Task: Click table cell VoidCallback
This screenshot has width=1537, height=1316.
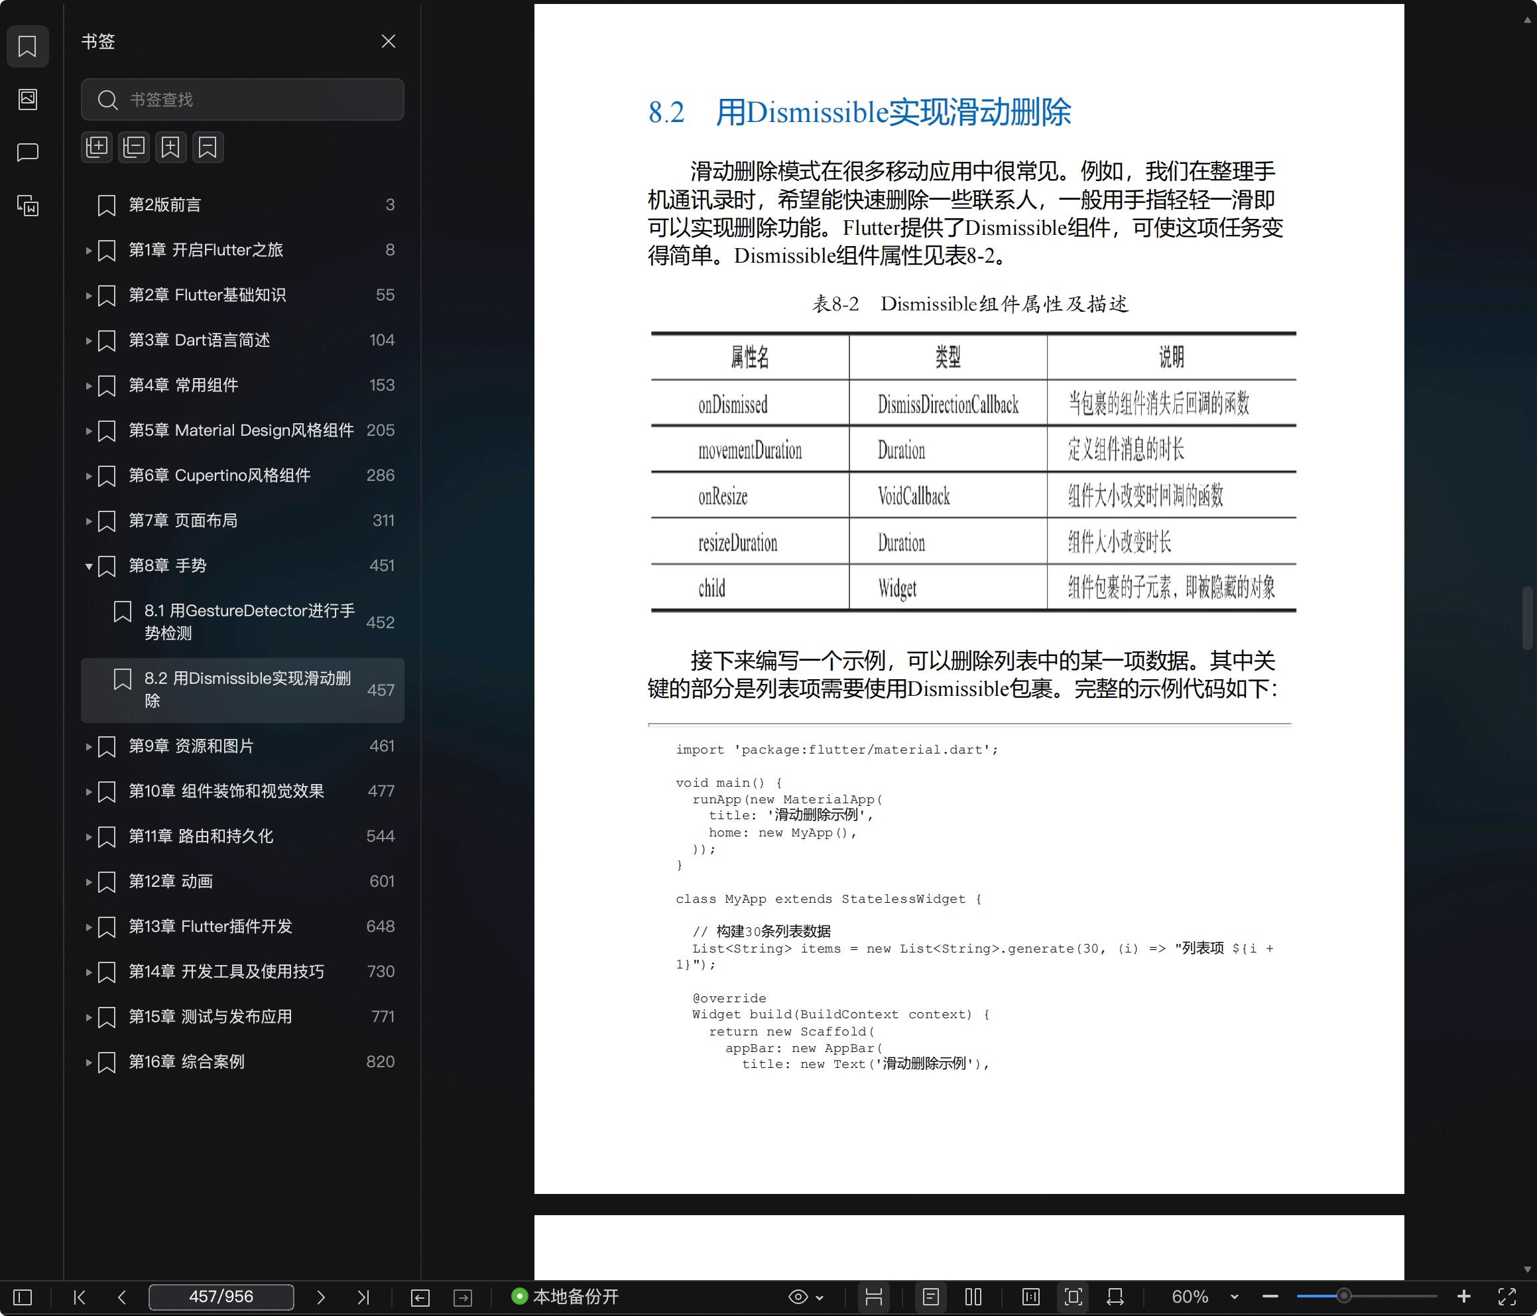Action: pos(914,495)
